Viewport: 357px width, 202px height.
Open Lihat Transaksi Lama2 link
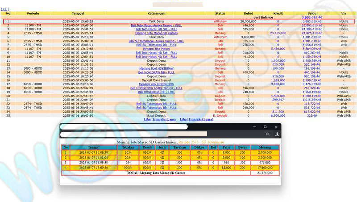click(196, 119)
